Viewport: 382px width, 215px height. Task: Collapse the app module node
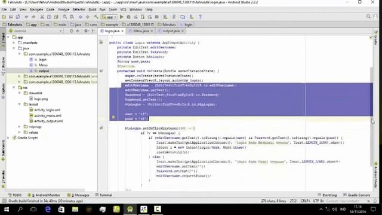pyautogui.click(x=8, y=37)
